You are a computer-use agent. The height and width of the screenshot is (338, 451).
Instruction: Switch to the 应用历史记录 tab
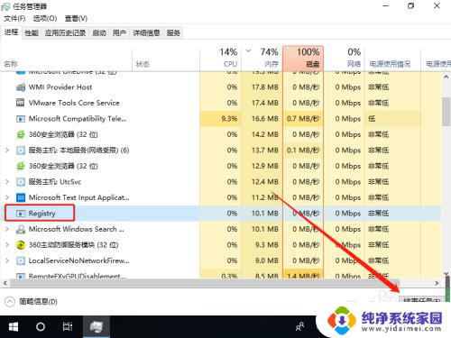tap(65, 32)
